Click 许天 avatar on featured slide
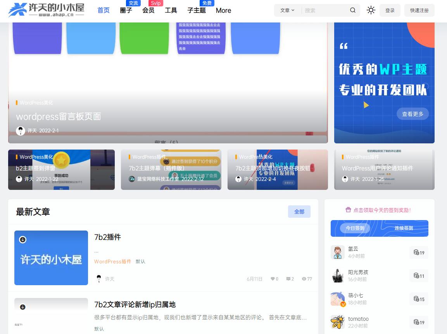Screen dimensions: 447x334 [20, 131]
